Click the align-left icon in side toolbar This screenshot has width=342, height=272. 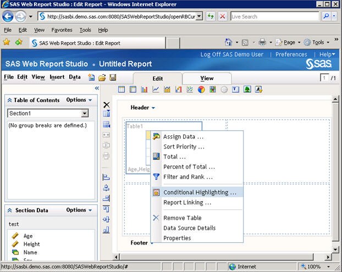click(x=107, y=177)
